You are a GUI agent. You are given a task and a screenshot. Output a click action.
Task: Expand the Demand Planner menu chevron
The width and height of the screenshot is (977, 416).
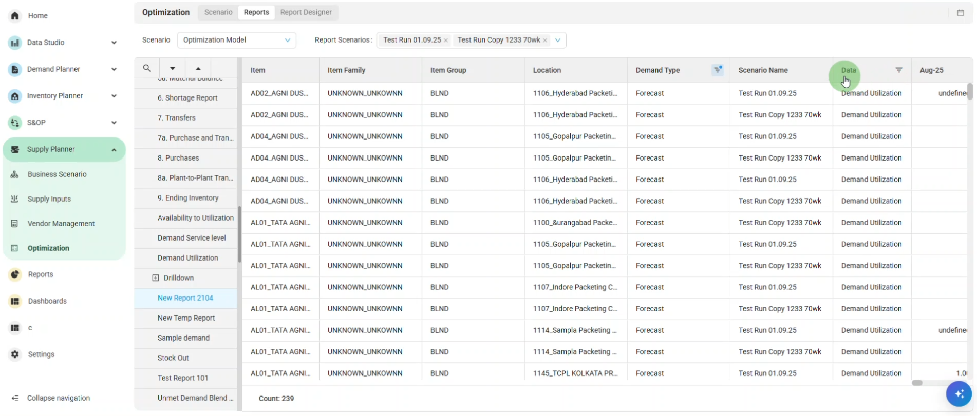(x=114, y=69)
